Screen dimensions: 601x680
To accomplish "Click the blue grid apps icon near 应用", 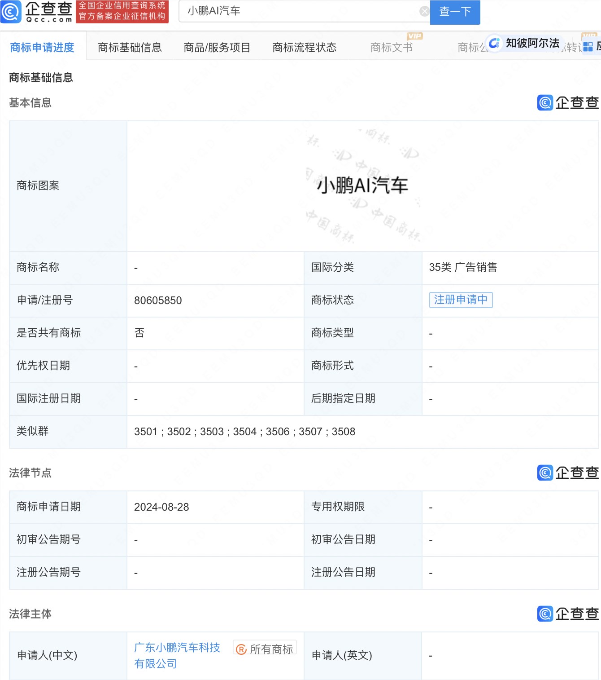I will point(588,46).
